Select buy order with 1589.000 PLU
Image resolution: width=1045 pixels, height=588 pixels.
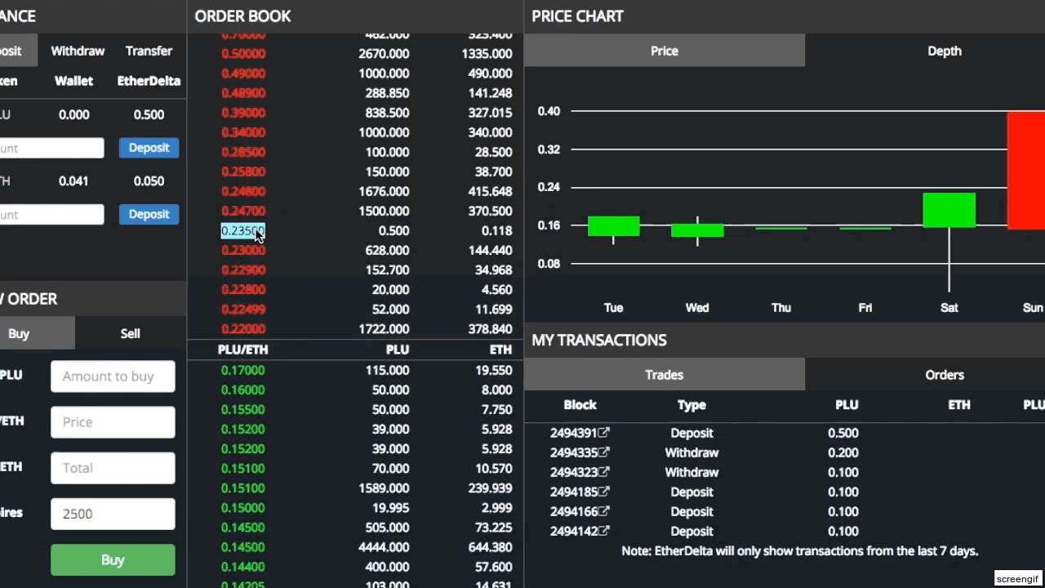point(355,488)
